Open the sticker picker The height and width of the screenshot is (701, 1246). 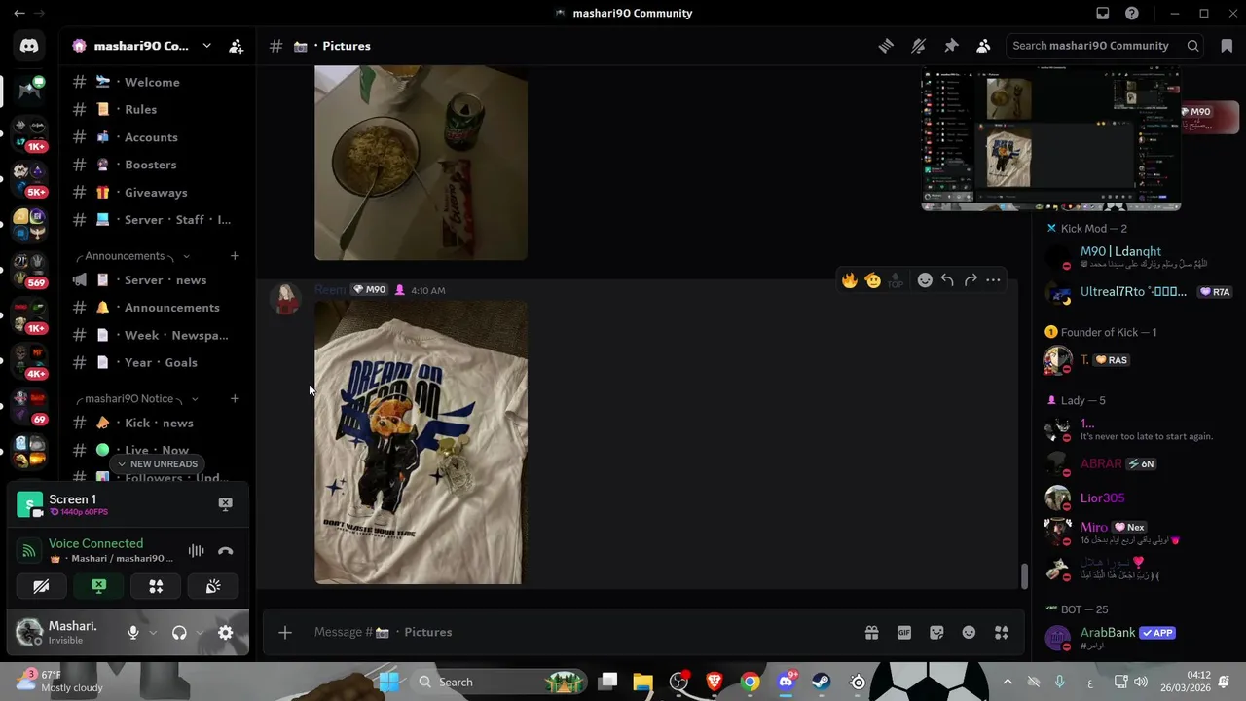click(x=936, y=633)
